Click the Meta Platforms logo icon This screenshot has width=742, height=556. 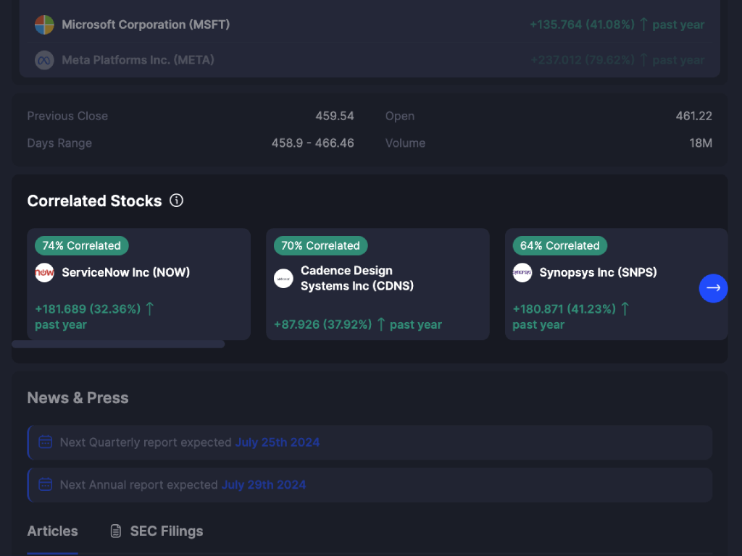[x=44, y=60]
